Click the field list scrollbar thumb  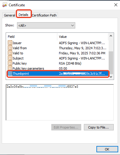click(x=111, y=63)
